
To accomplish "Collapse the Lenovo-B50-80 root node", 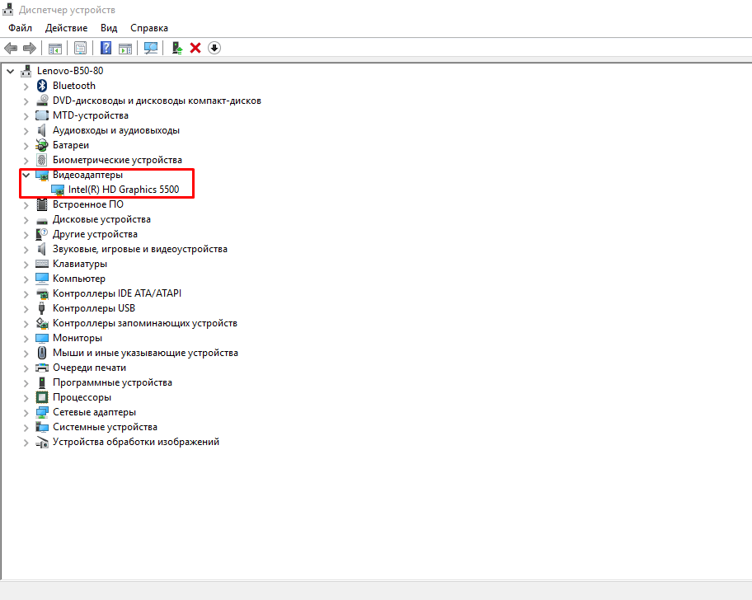I will (x=11, y=72).
